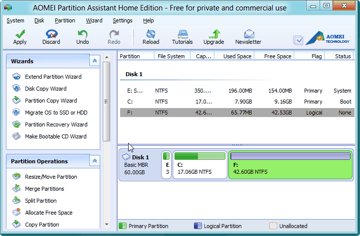Click the Flag column header
The width and height of the screenshot is (360, 236).
[x=309, y=56]
